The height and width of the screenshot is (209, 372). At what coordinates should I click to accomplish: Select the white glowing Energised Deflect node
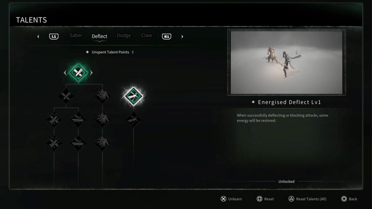[133, 96]
